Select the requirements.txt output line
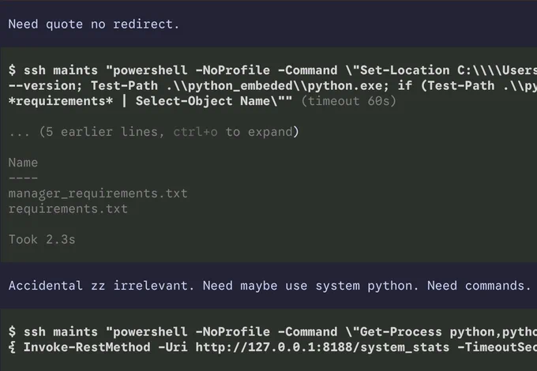537x371 pixels. point(68,208)
